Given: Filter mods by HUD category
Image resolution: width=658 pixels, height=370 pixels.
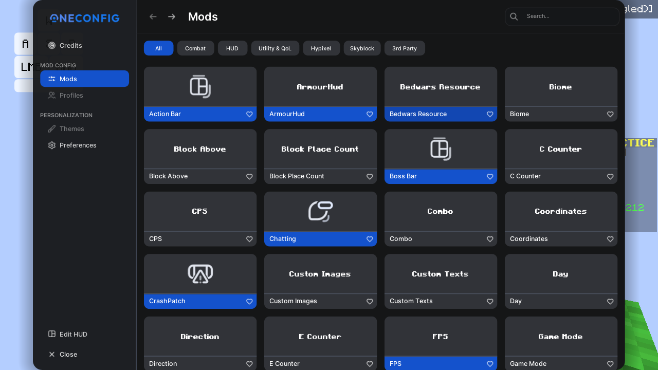Looking at the screenshot, I should pos(232,48).
